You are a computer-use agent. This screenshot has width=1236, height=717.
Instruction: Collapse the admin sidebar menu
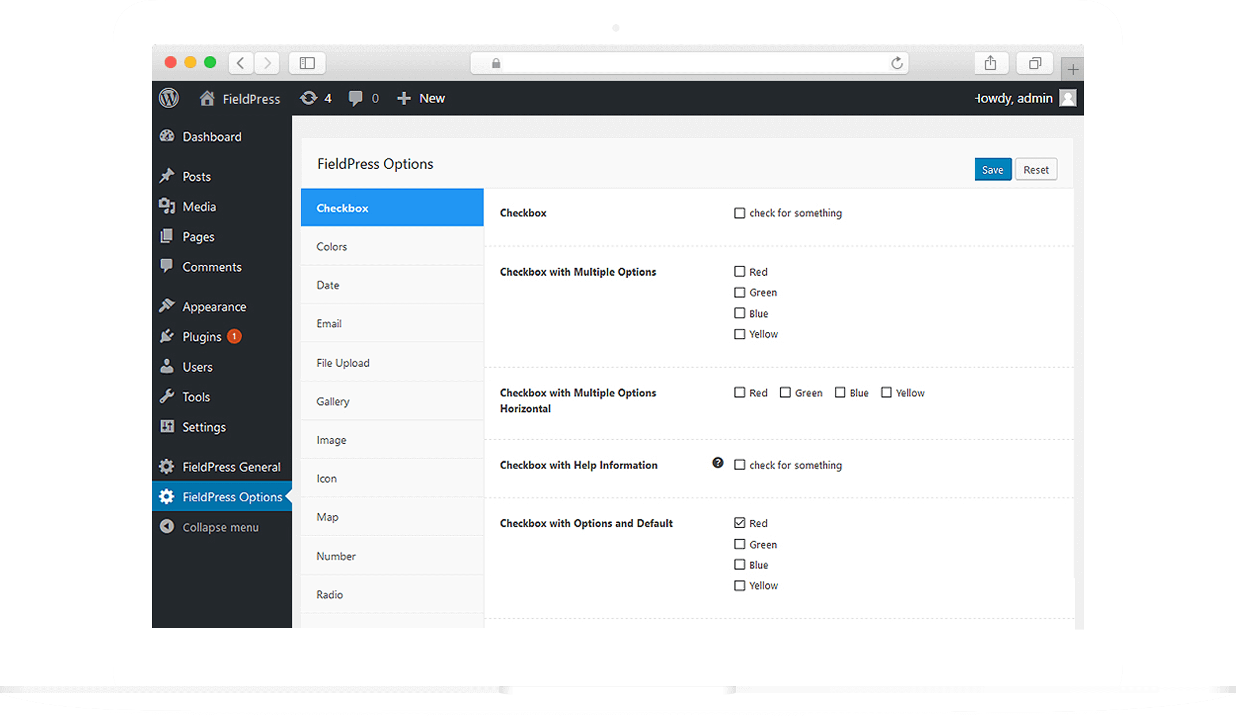(222, 527)
